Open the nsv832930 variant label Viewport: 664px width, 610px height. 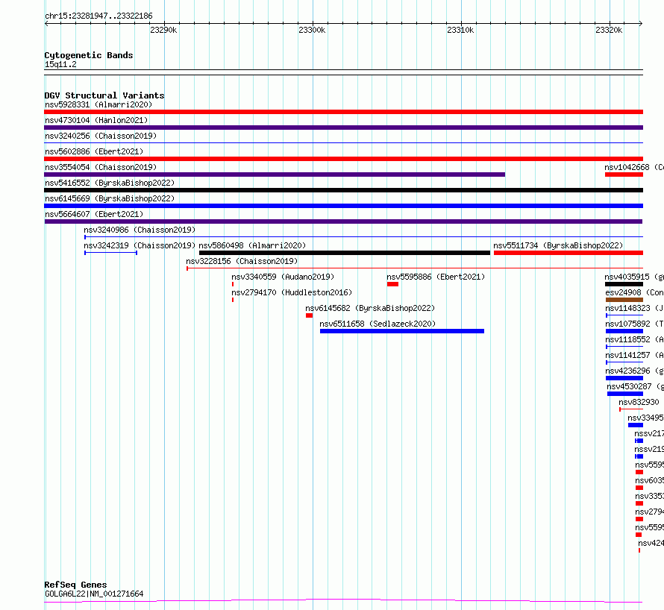click(x=639, y=402)
